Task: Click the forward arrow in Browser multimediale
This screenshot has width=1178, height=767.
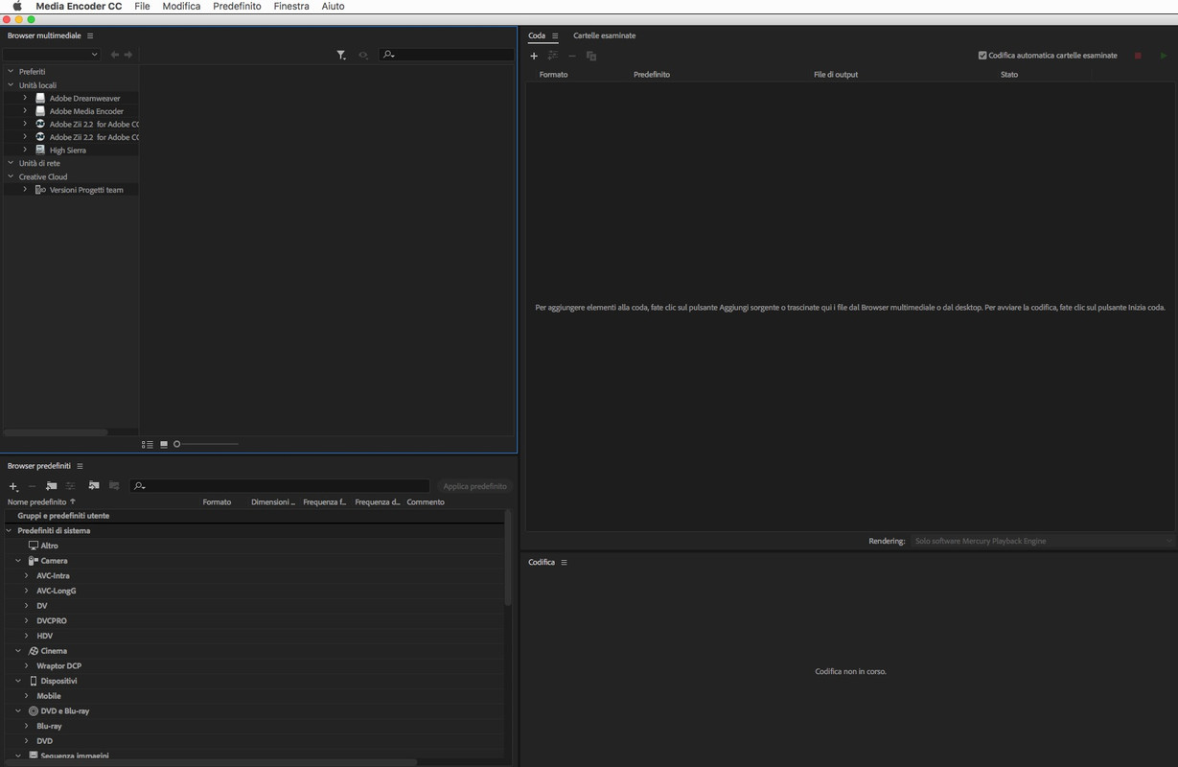Action: coord(128,55)
